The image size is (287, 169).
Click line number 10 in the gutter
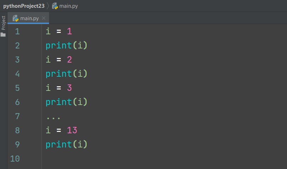coord(15,159)
